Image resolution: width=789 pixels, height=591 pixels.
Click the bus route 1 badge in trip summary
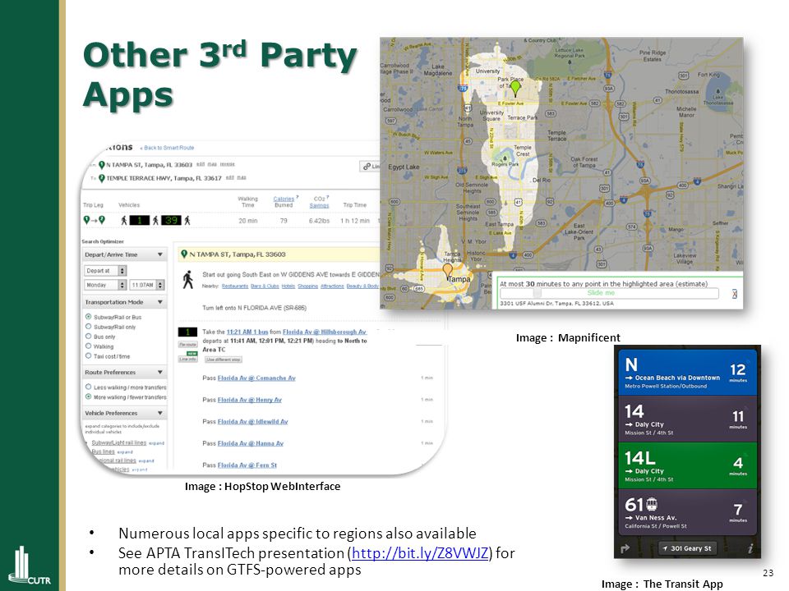click(x=140, y=220)
